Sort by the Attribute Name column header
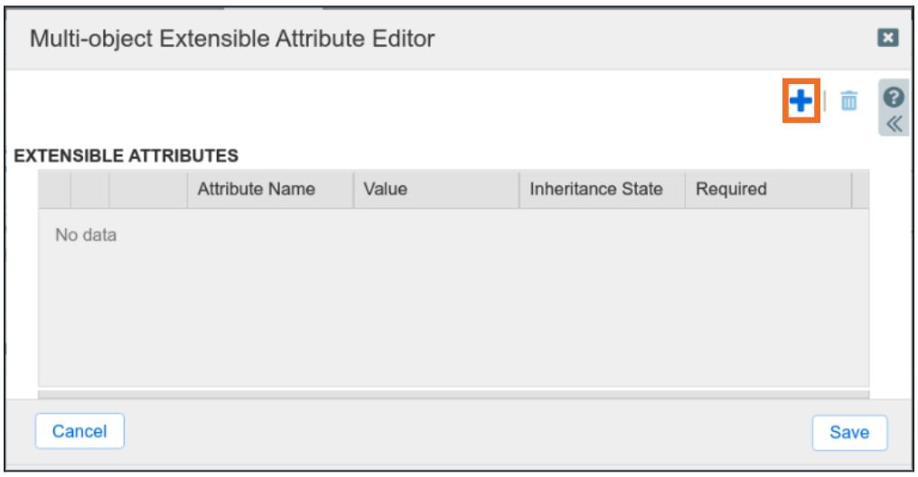Screen dimensions: 918x477 (x=257, y=190)
